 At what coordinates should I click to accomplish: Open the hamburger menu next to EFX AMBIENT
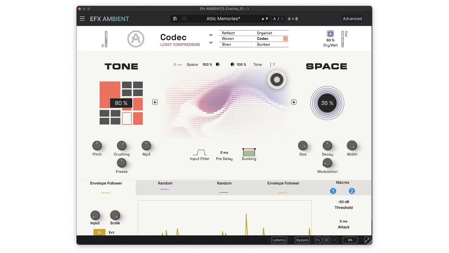(82, 19)
